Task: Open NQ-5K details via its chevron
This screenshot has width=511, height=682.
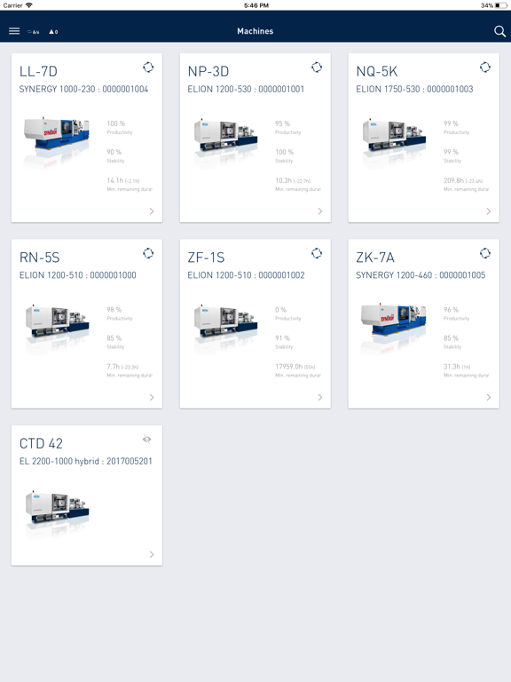Action: [489, 211]
